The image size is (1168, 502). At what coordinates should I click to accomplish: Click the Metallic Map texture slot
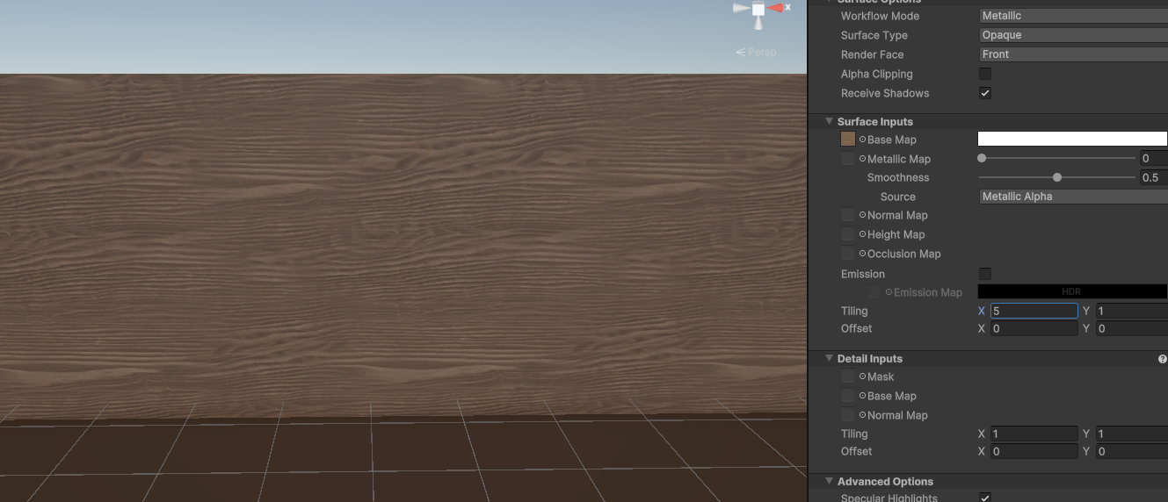click(x=848, y=159)
